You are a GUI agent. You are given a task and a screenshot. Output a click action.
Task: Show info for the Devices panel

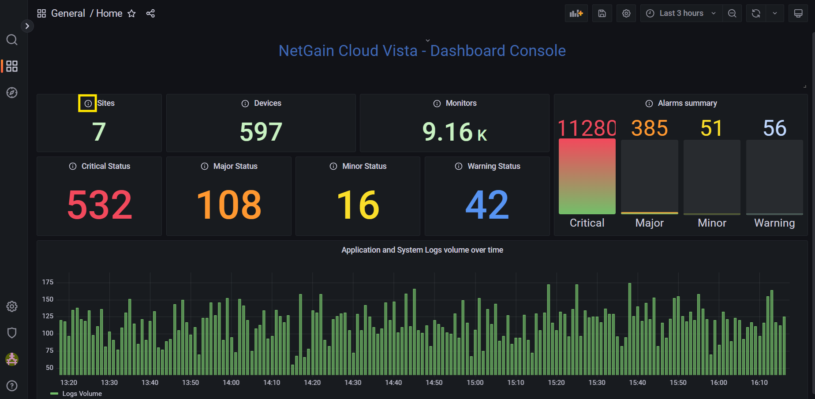click(x=245, y=104)
